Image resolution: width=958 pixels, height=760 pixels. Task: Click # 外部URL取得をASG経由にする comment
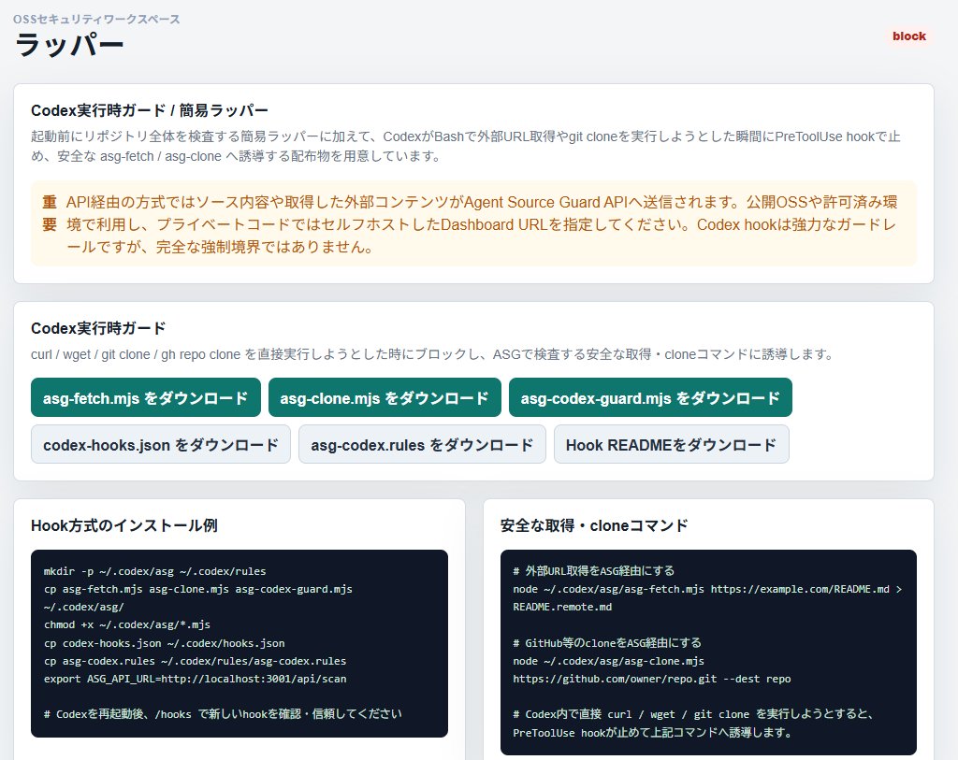coord(593,571)
